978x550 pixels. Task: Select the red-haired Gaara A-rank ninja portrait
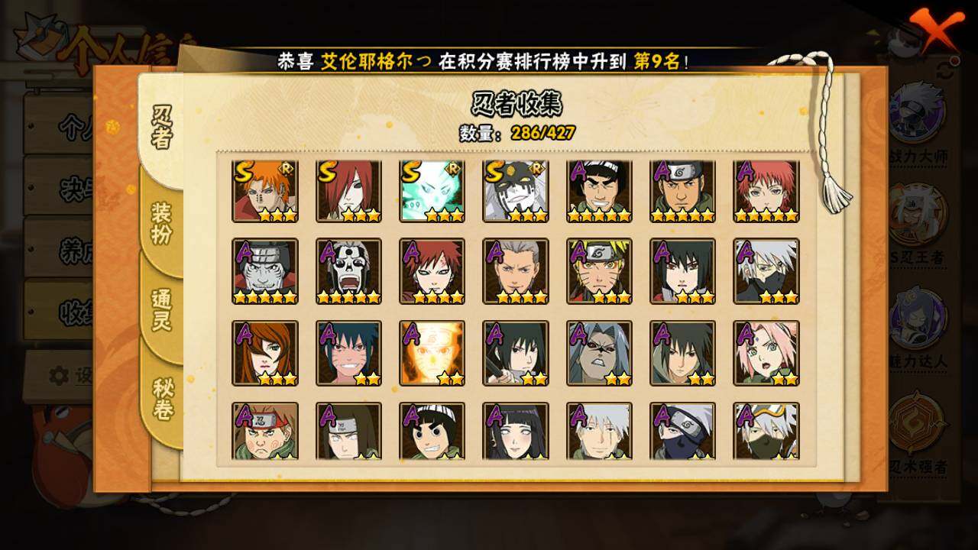tap(432, 271)
